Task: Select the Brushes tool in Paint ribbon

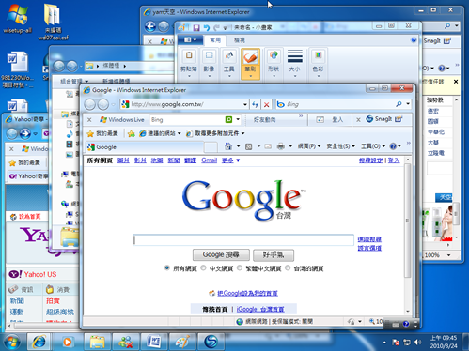Action: [x=250, y=64]
